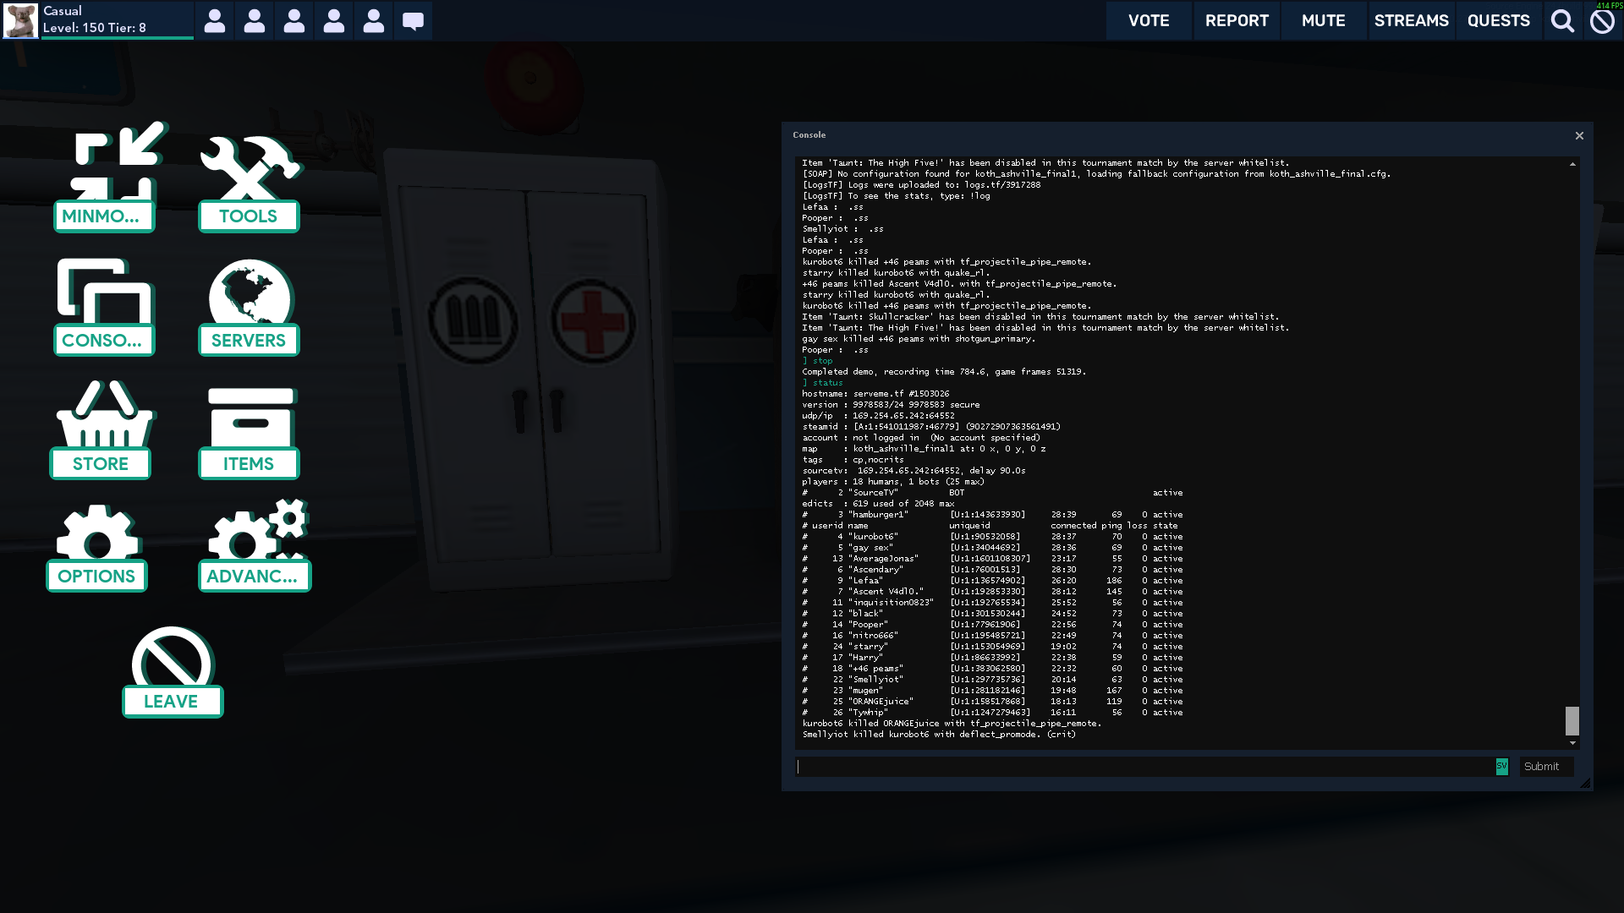Click the first party member slot

coord(215,20)
